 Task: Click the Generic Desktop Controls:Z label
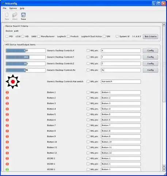[x=61, y=63]
